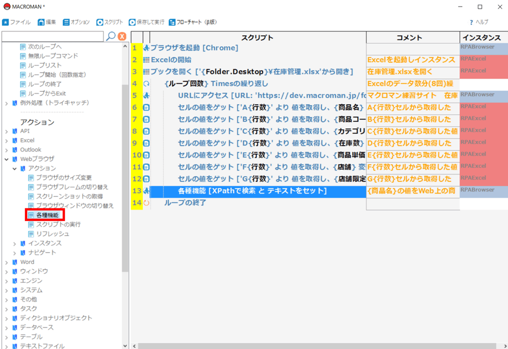The height and width of the screenshot is (349, 508).
Task: Click the ファイル menu star icon
Action: [x=6, y=22]
